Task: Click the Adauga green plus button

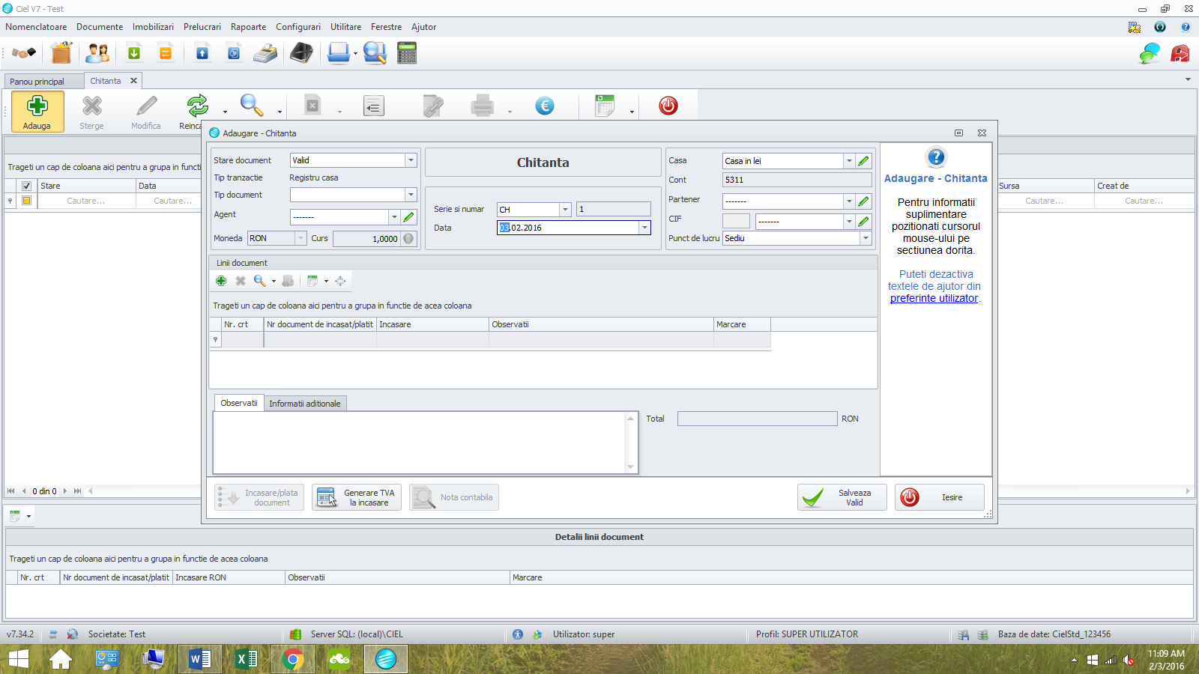Action: (37, 112)
